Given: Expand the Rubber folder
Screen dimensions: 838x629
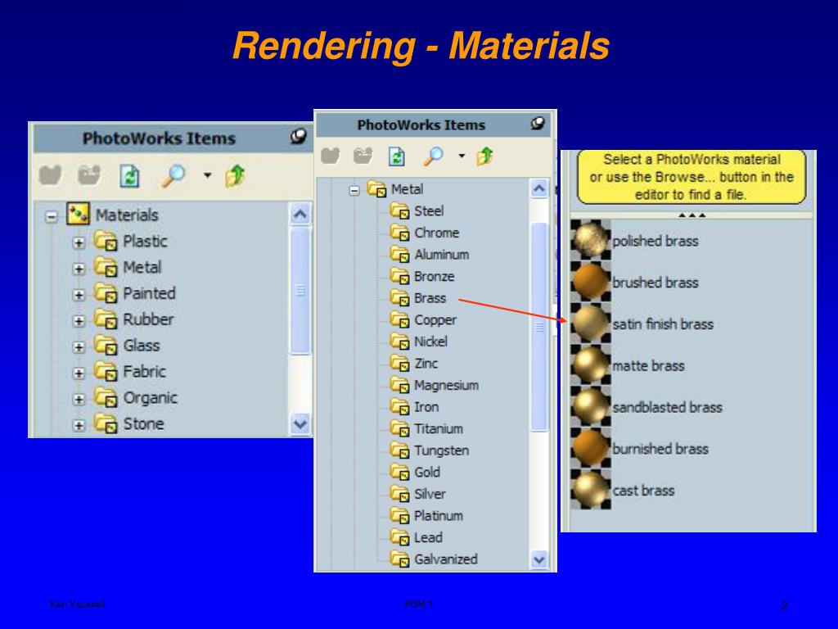Looking at the screenshot, I should 79,321.
